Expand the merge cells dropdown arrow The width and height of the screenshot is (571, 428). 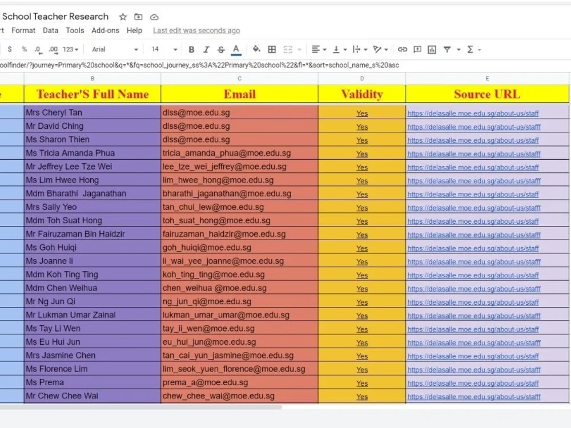[299, 50]
